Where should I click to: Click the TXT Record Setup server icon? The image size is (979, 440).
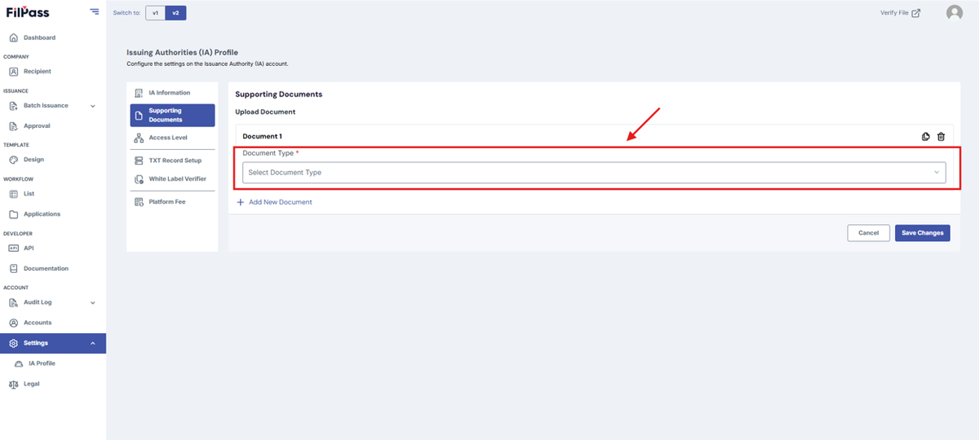click(139, 161)
